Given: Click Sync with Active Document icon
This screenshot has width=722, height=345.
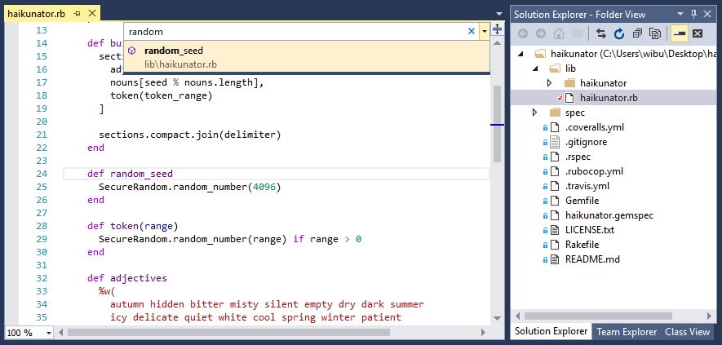Looking at the screenshot, I should click(601, 33).
